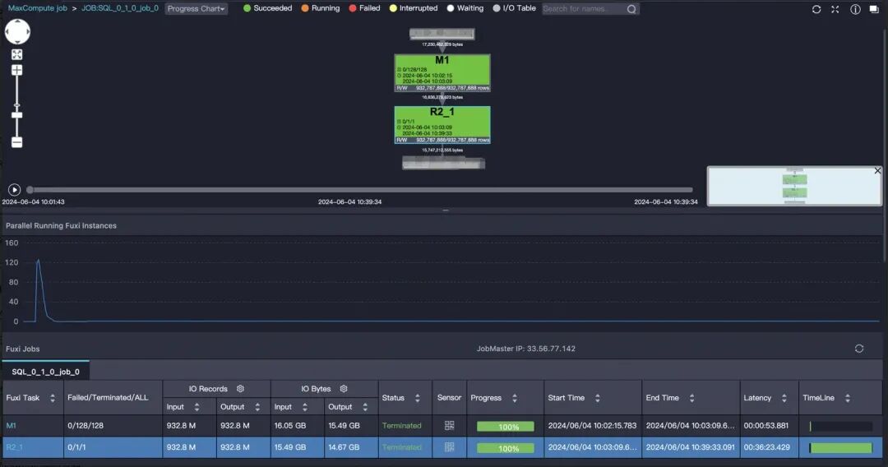Sort by End Time column
888x467 pixels.
691,398
